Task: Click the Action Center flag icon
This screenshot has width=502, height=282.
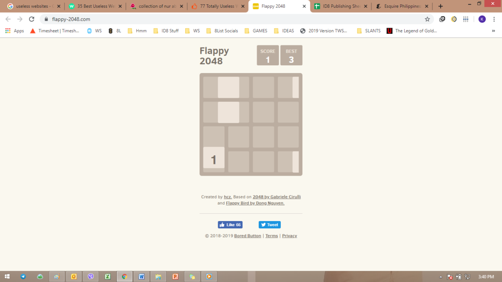Action: tap(450, 277)
